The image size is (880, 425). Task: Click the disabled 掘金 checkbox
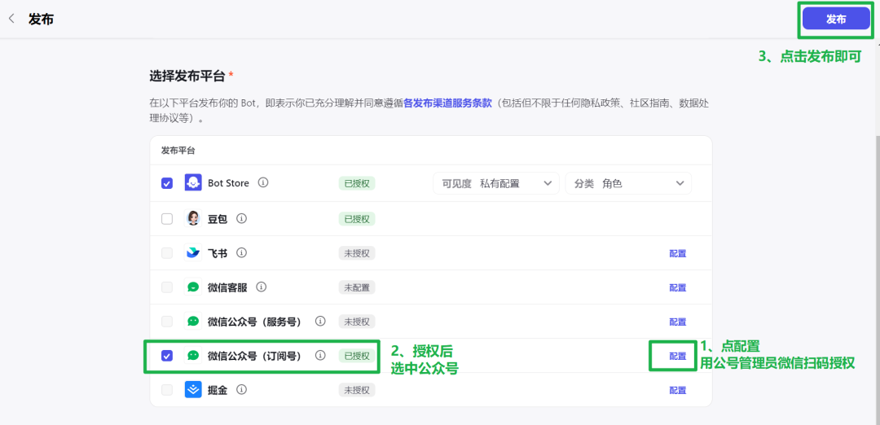[167, 390]
